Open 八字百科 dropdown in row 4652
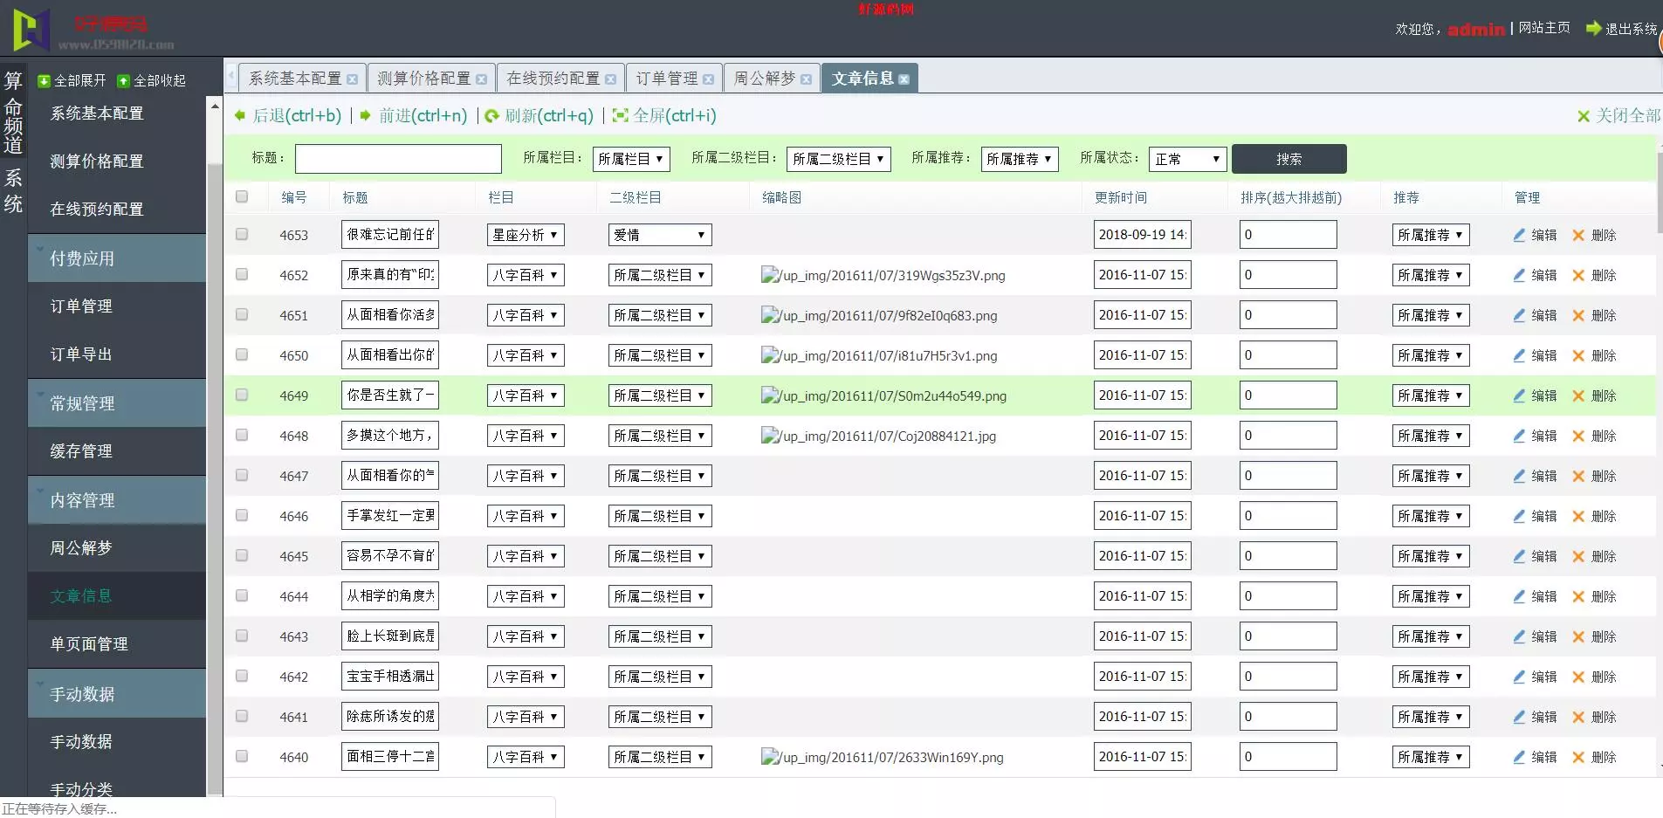 (526, 275)
